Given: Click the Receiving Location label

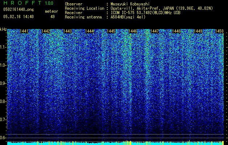Looking at the screenshot, I should (84, 8).
